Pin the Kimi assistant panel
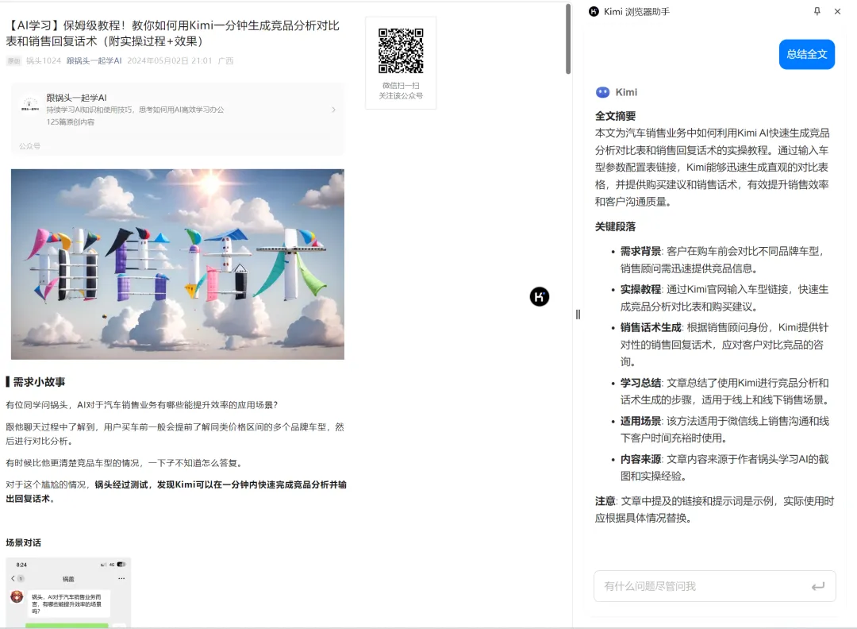The height and width of the screenshot is (629, 857). coord(817,12)
